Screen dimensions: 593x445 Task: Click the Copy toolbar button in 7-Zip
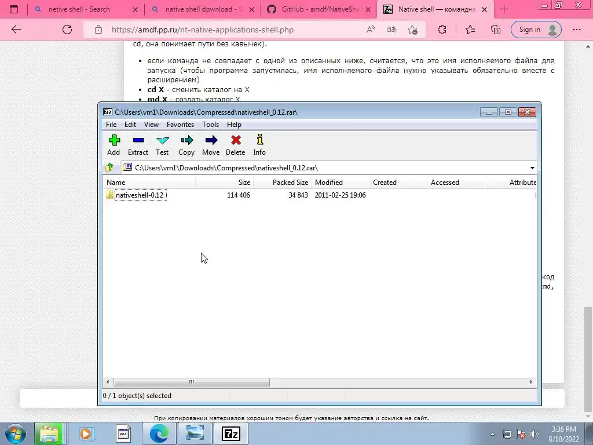click(x=186, y=145)
